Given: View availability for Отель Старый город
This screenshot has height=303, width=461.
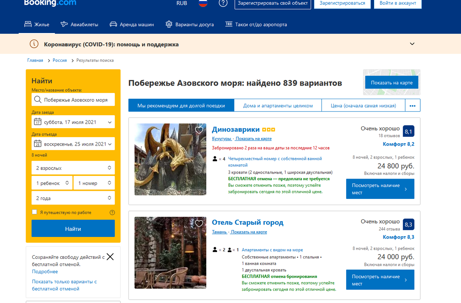Looking at the screenshot, I should point(380,280).
